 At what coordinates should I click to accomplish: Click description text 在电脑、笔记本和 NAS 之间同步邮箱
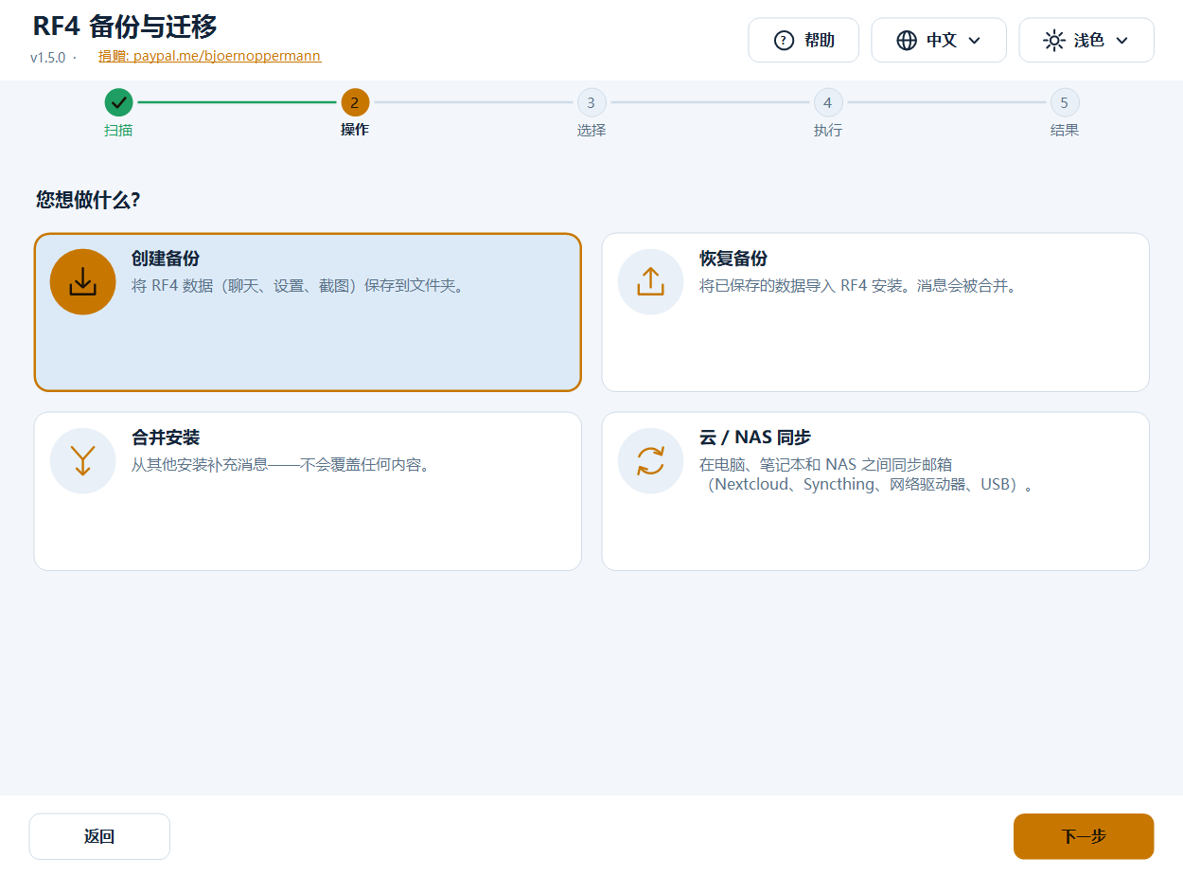click(825, 464)
